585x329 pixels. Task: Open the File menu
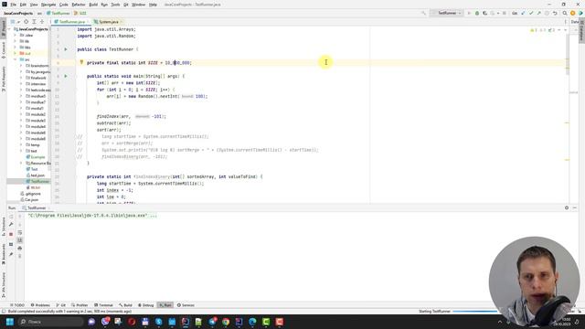tap(13, 5)
